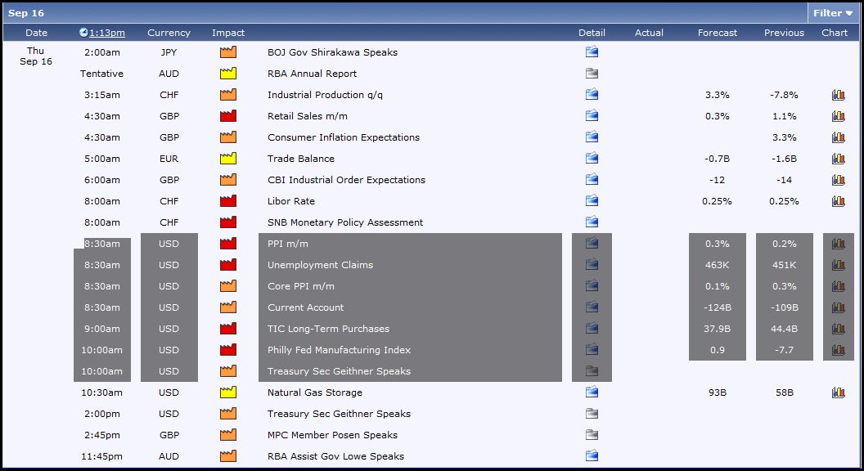Click the orange impact icon for BOJ Gov Shirakawa Speaks
Viewport: 864px width, 471px height.
click(228, 52)
